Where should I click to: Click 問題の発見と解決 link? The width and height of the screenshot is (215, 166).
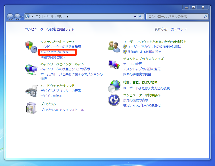(x=53, y=57)
